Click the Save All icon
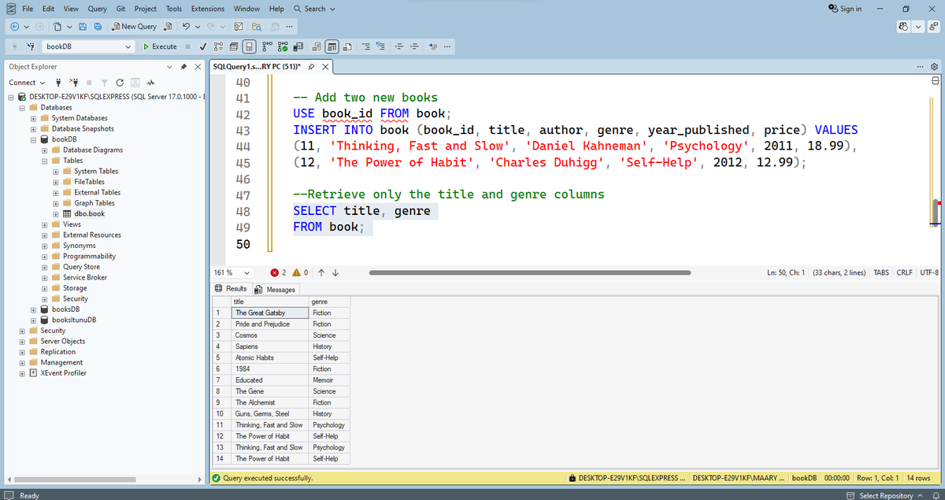 point(98,27)
